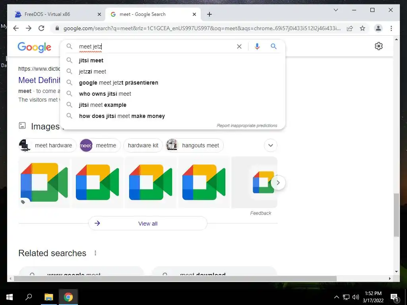Open the second Google Meet logo image
Image resolution: width=407 pixels, height=305 pixels.
pos(97,182)
